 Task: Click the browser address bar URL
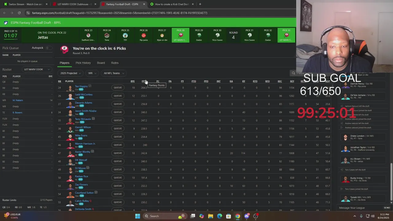point(120,13)
